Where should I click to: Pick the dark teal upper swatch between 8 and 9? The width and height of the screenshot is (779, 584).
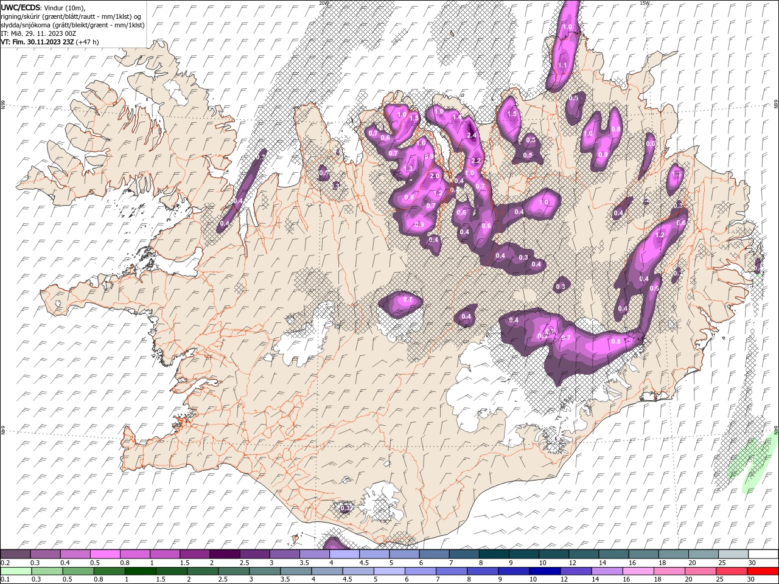[494, 554]
